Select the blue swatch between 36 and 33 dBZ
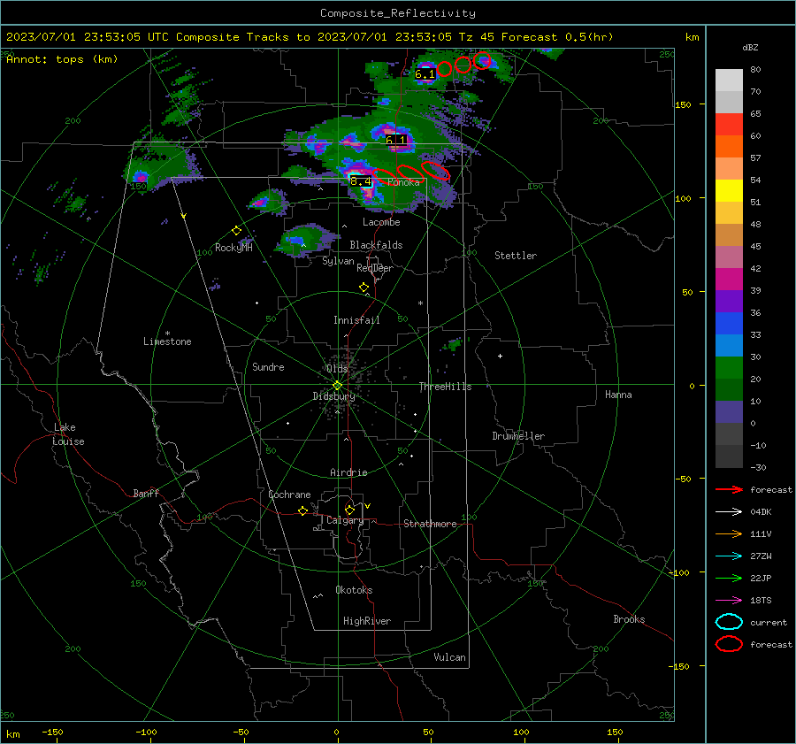 coord(729,324)
